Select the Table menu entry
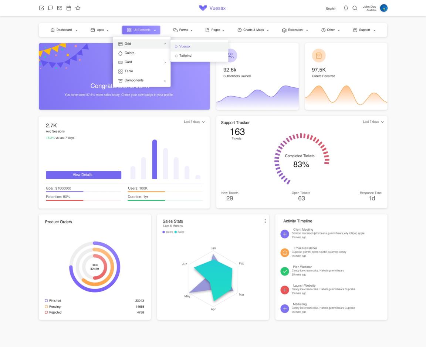 point(129,71)
